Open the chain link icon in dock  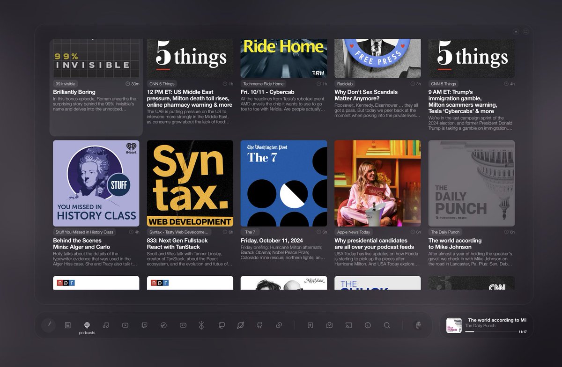[279, 325]
